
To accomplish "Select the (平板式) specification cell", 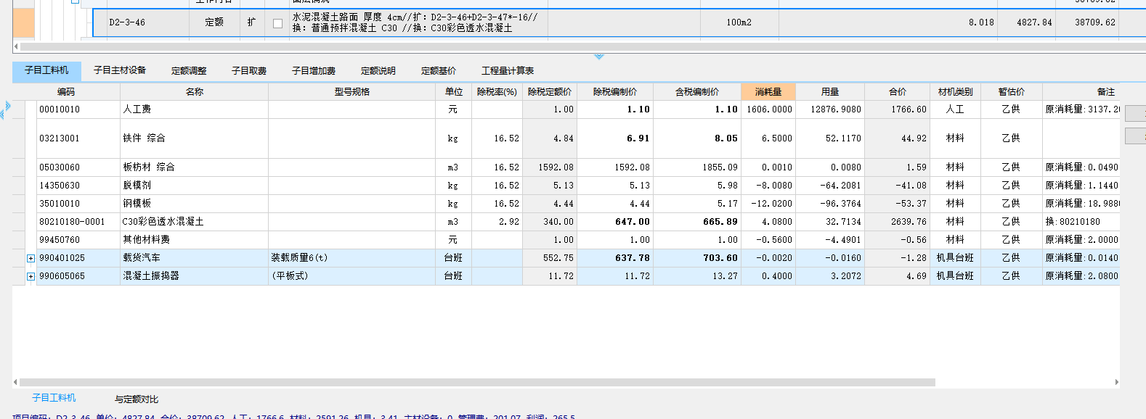I will tap(352, 276).
